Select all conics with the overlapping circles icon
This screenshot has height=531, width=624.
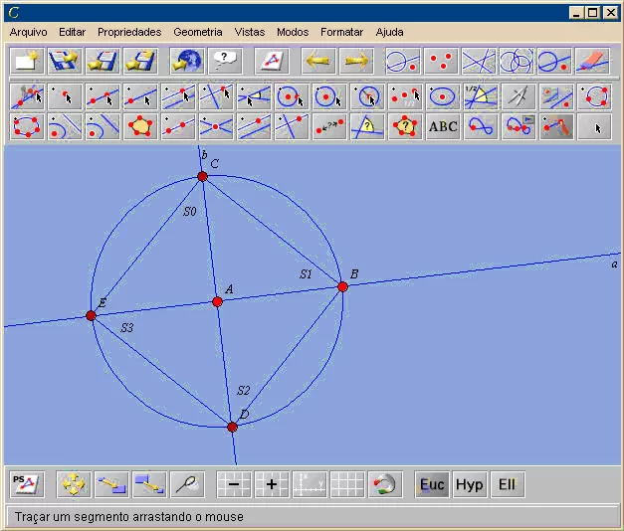coord(517,61)
